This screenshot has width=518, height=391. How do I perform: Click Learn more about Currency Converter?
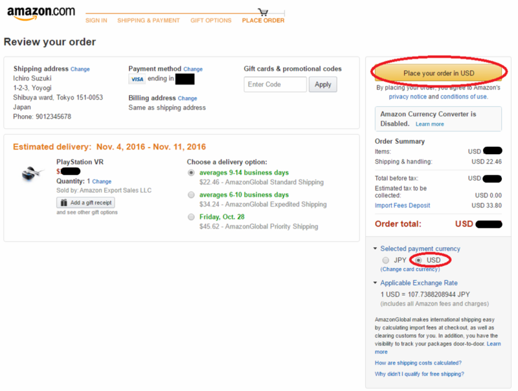click(429, 124)
